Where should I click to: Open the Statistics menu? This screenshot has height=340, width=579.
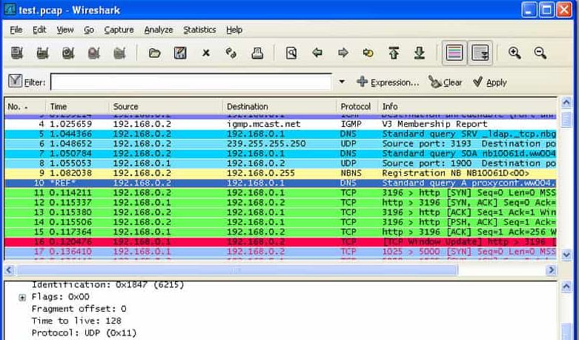(199, 30)
